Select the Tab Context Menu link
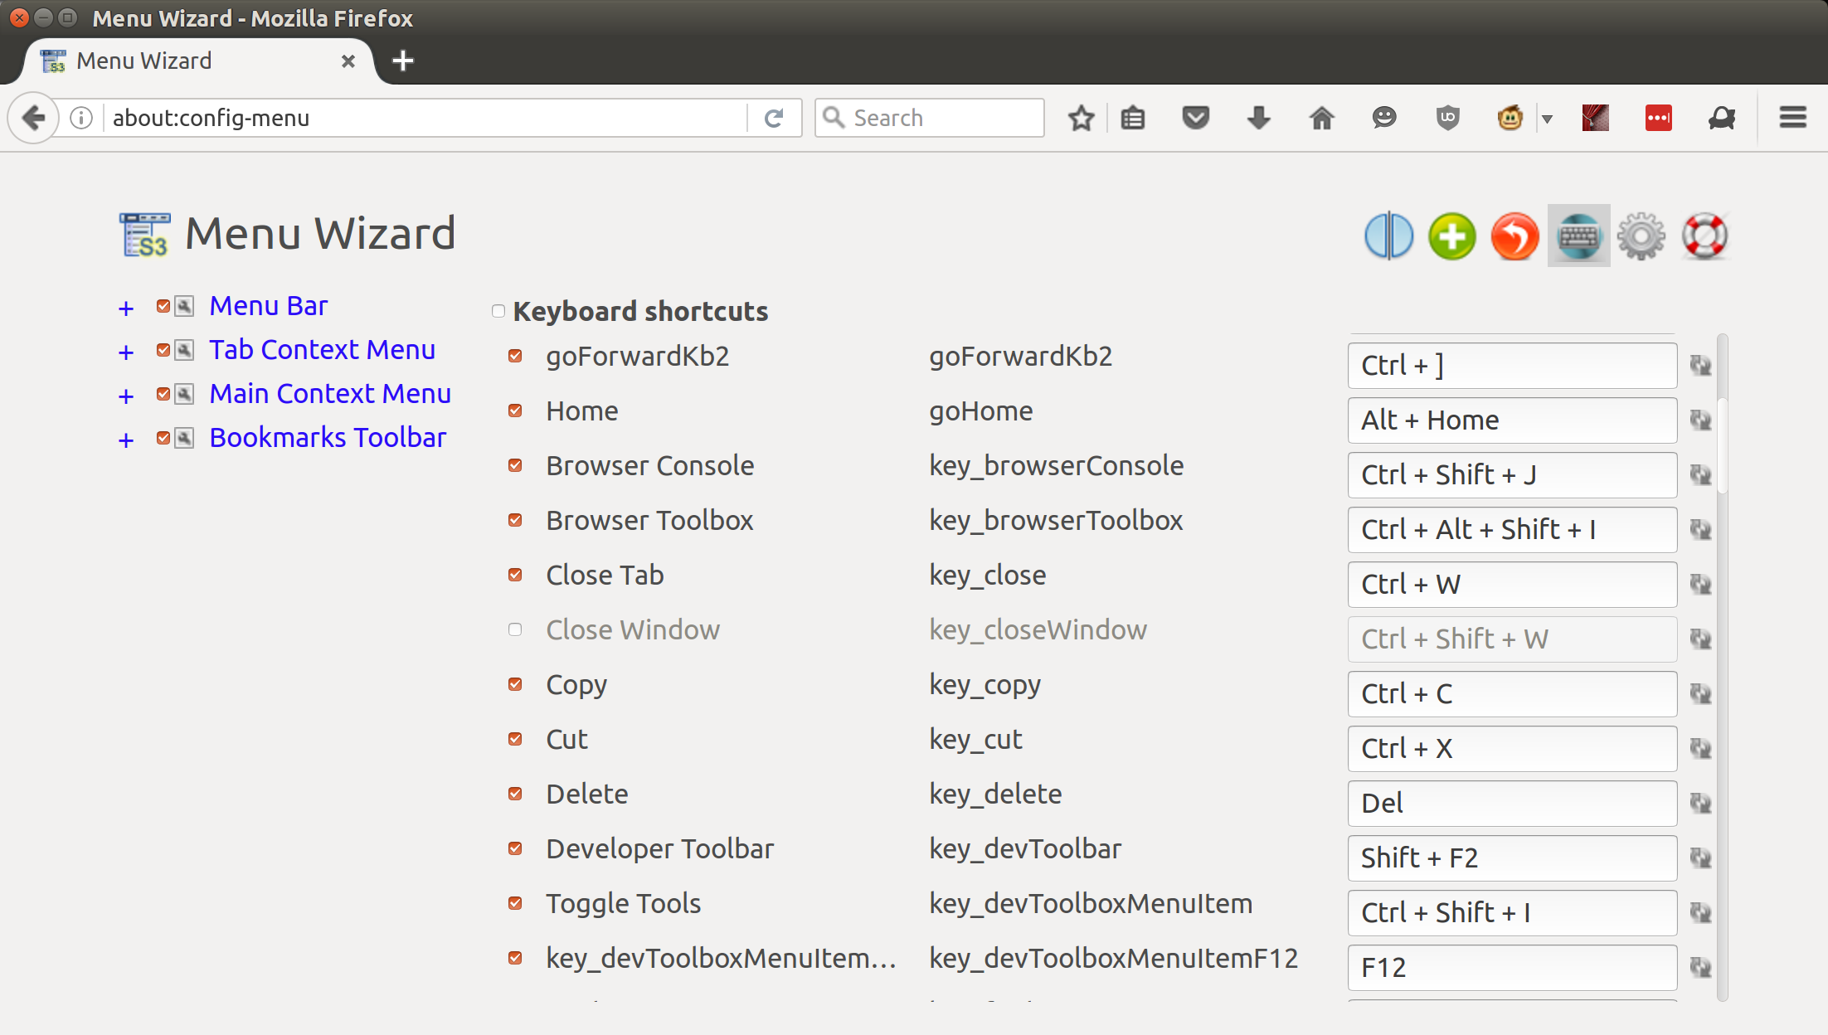This screenshot has width=1828, height=1035. click(x=322, y=348)
